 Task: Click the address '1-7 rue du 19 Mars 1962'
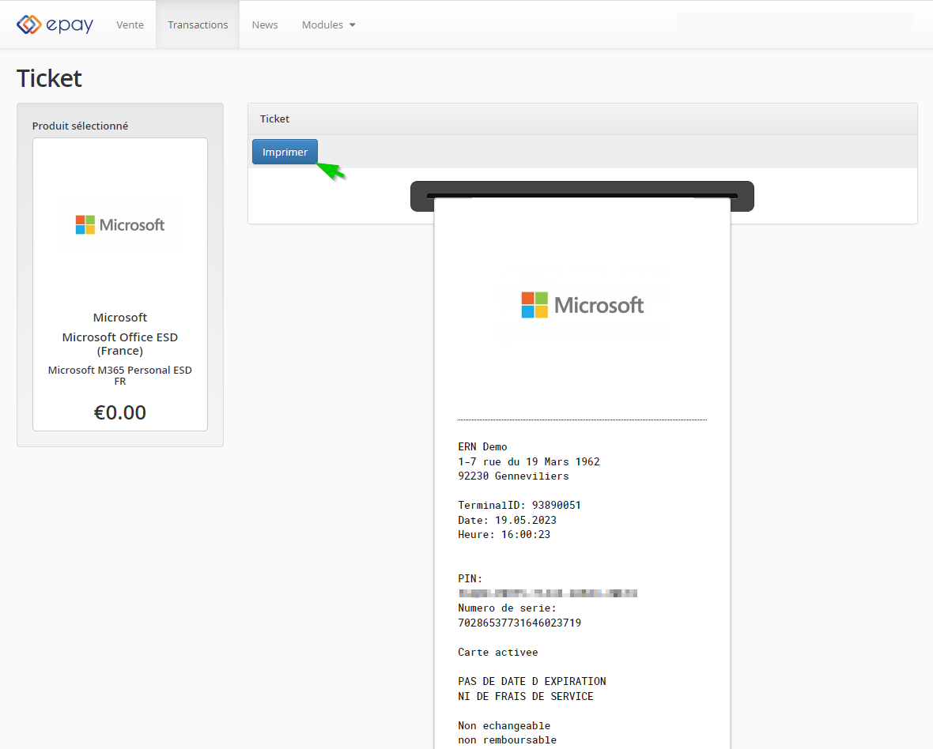point(529,461)
